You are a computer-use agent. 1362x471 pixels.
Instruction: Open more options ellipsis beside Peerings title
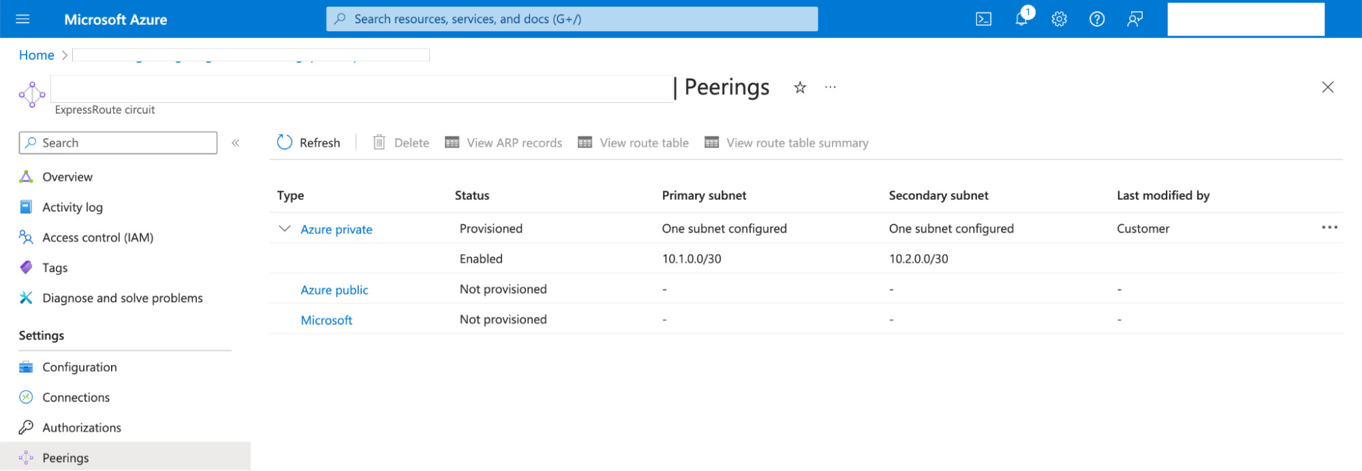pyautogui.click(x=830, y=87)
